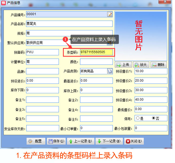Click the 上传 image upload button
The width and height of the screenshot is (175, 163).
123,65
